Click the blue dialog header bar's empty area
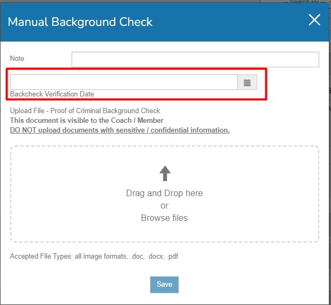This screenshot has height=305, width=331. pyautogui.click(x=231, y=22)
